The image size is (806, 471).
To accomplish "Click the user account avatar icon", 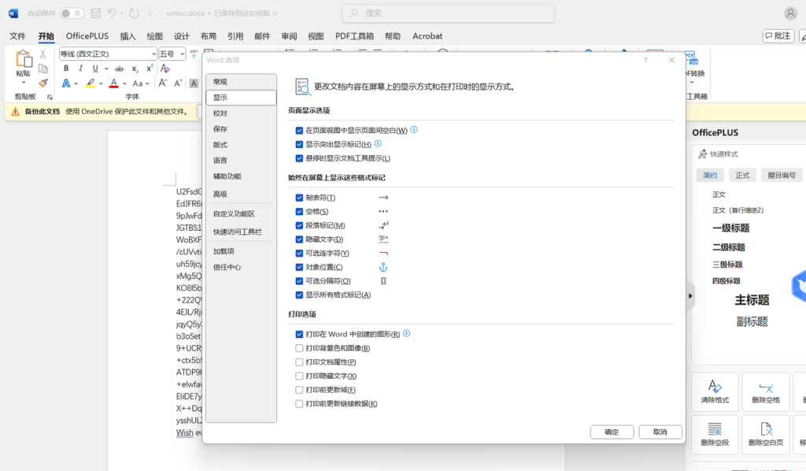I will [x=790, y=13].
